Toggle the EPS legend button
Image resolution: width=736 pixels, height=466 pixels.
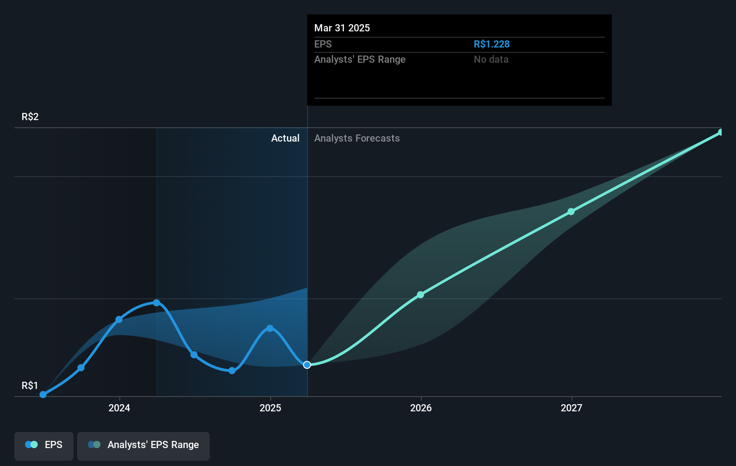44,446
